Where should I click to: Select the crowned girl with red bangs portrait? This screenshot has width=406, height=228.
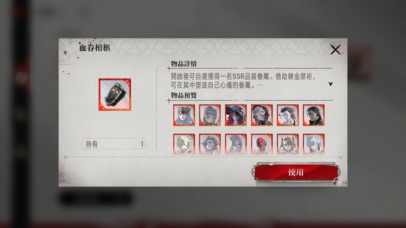[x=184, y=115]
